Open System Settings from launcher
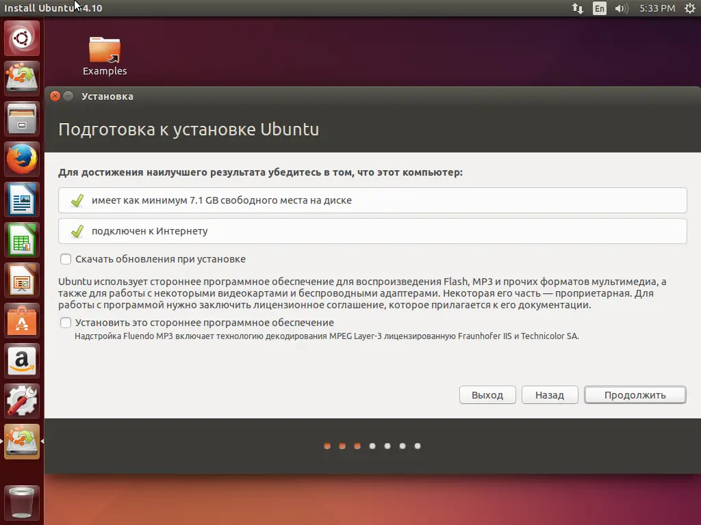 22,401
